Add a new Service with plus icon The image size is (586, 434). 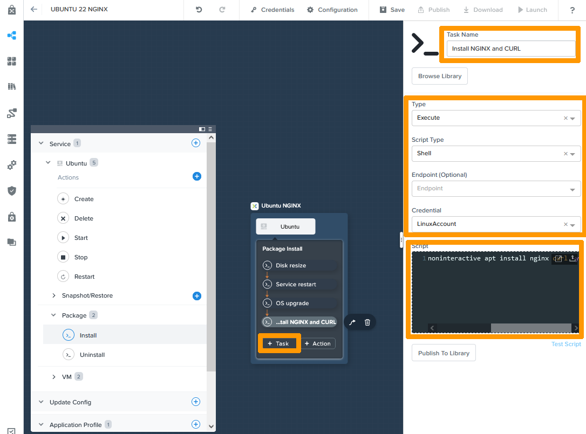pos(196,143)
